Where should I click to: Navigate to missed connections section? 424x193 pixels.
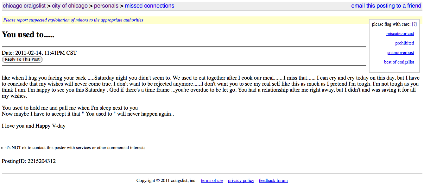149,6
